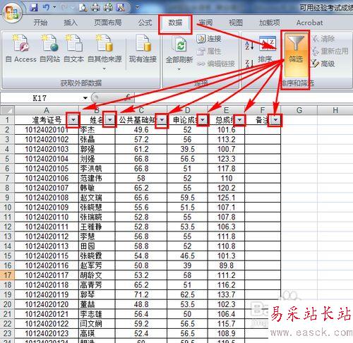This screenshot has height=343, width=353.
Task: Click the 清除 clear filter button
Action: tap(323, 39)
